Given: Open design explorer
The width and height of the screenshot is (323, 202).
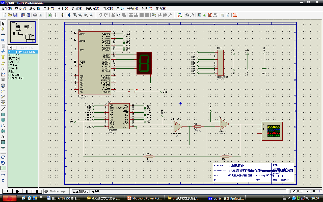Looking at the screenshot, I should [x=199, y=15].
